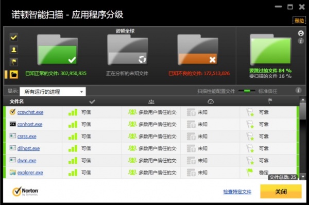This screenshot has height=205, width=309.
Task: Click the yellow 关闭 button
Action: pos(281,192)
